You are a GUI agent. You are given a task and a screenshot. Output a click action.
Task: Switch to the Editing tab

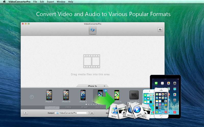click(x=68, y=107)
